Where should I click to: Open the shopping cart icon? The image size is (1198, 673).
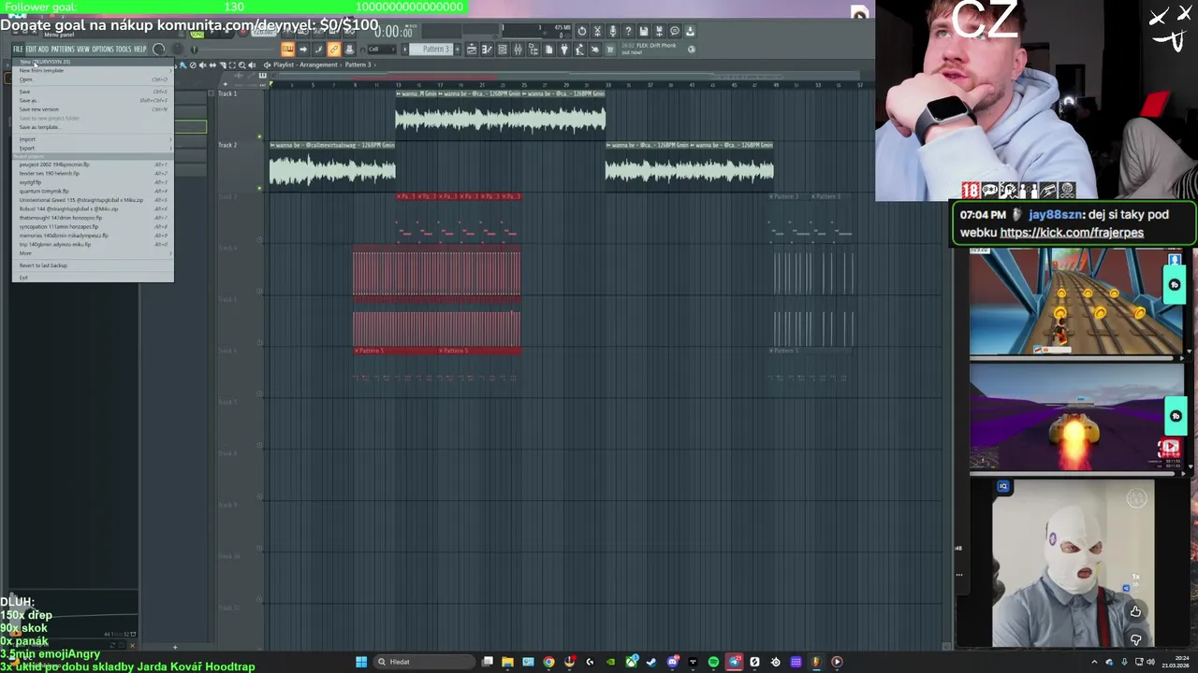(610, 49)
